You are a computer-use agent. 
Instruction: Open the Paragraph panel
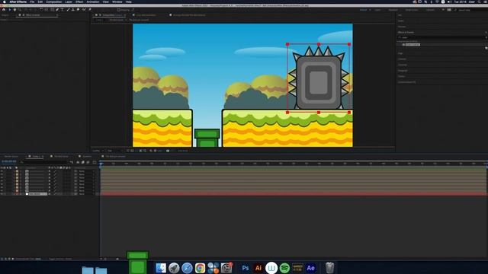coord(403,71)
